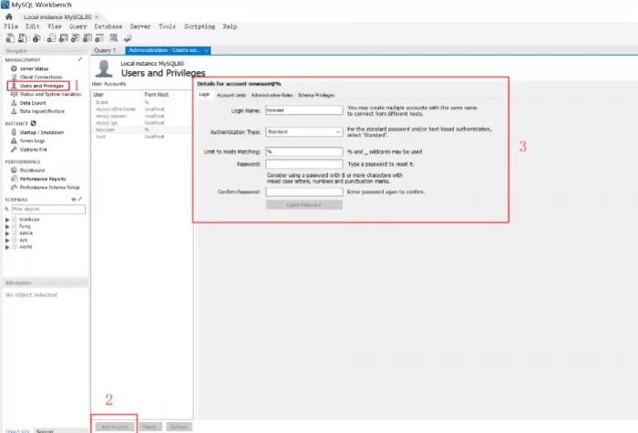Click the icon next to Instance header

(x=34, y=123)
